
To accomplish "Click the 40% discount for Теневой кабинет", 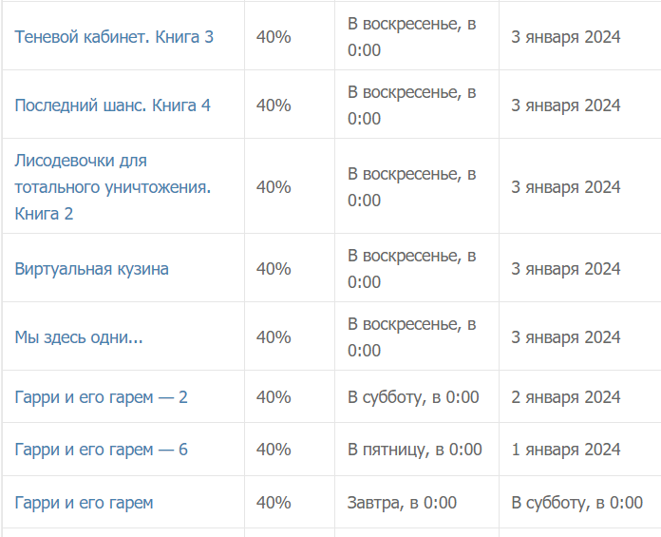I will (x=274, y=37).
